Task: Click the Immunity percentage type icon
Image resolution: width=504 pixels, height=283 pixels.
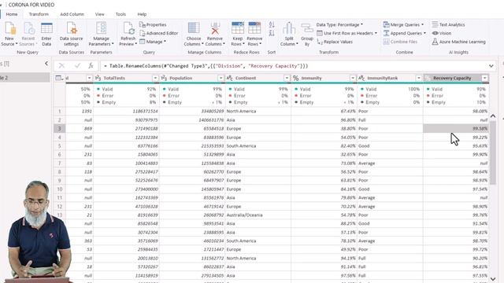Action: pyautogui.click(x=296, y=78)
